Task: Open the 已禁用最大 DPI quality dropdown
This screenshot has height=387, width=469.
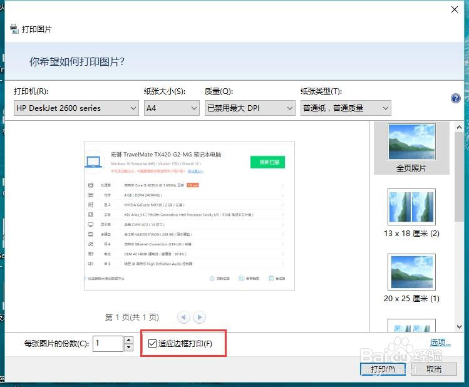Action: [250, 108]
